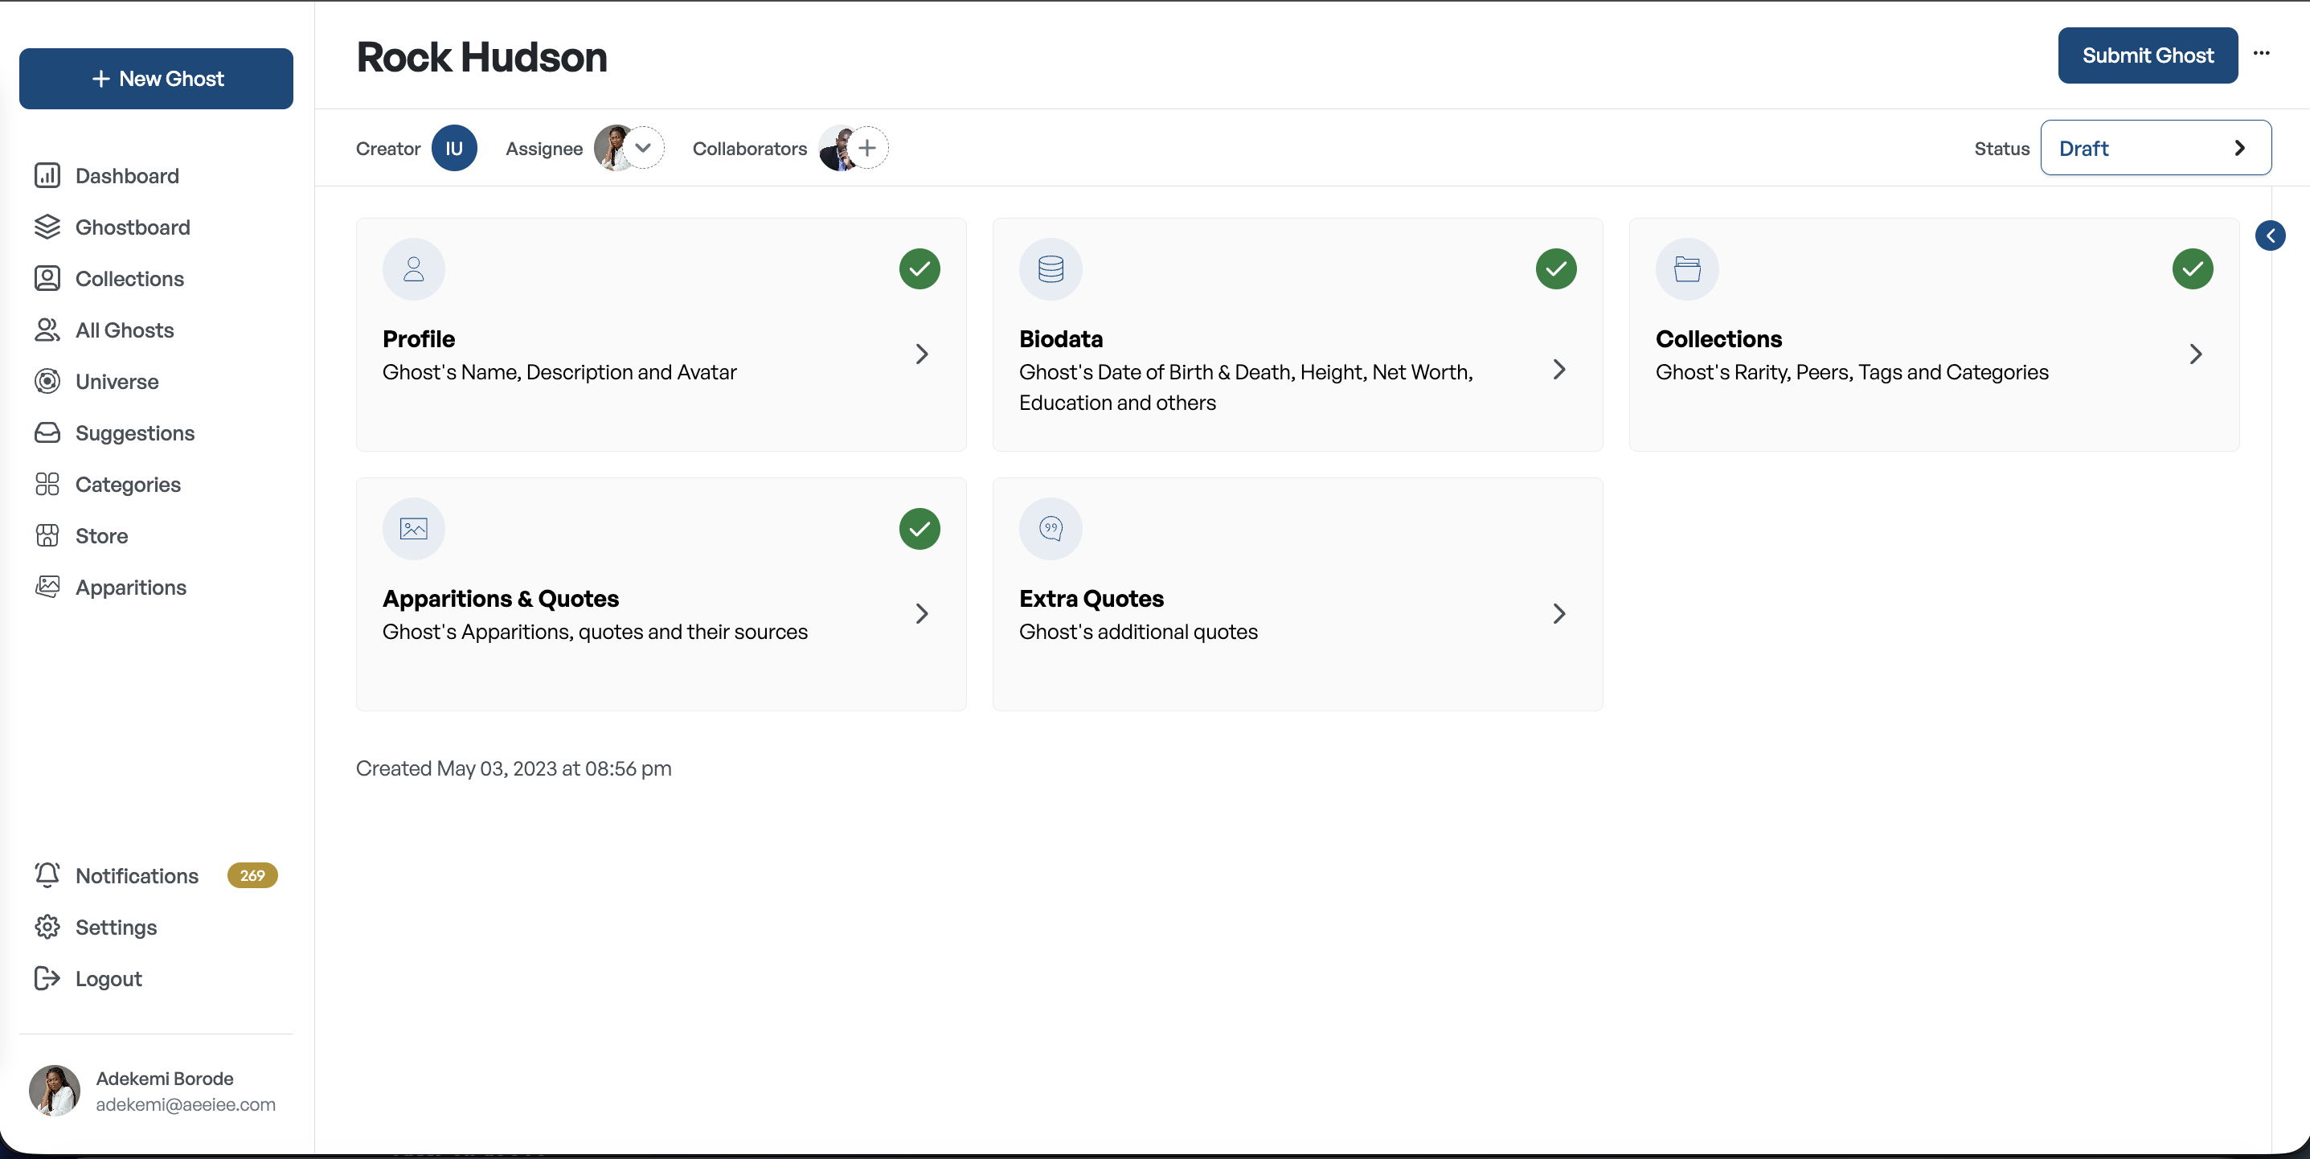Click Adekemi Borode profile photo
This screenshot has width=2310, height=1159.
point(55,1090)
